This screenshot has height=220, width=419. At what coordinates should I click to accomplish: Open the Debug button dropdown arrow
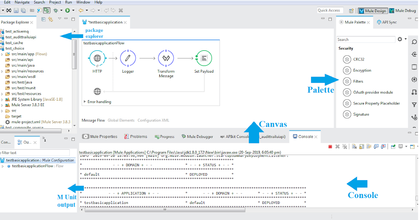[61, 11]
